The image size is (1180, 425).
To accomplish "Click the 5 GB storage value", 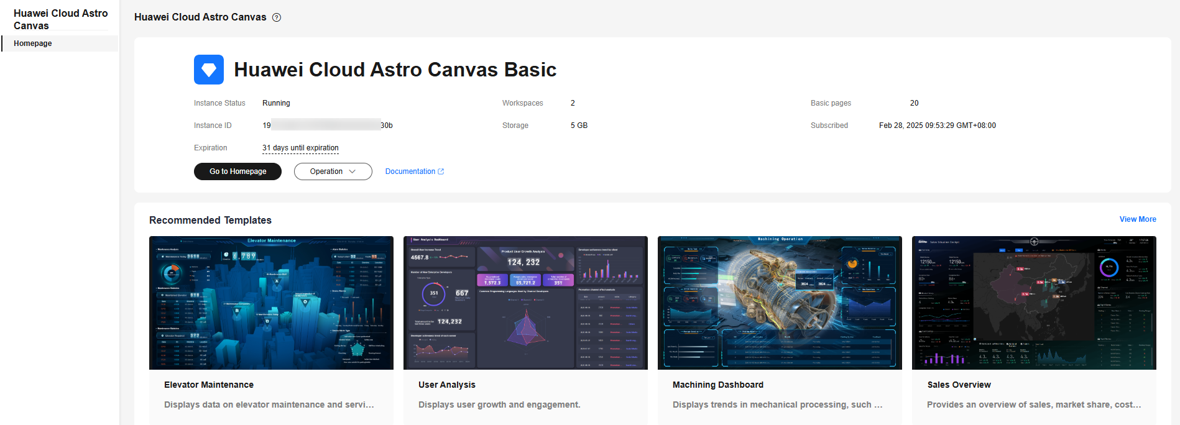I will click(579, 126).
